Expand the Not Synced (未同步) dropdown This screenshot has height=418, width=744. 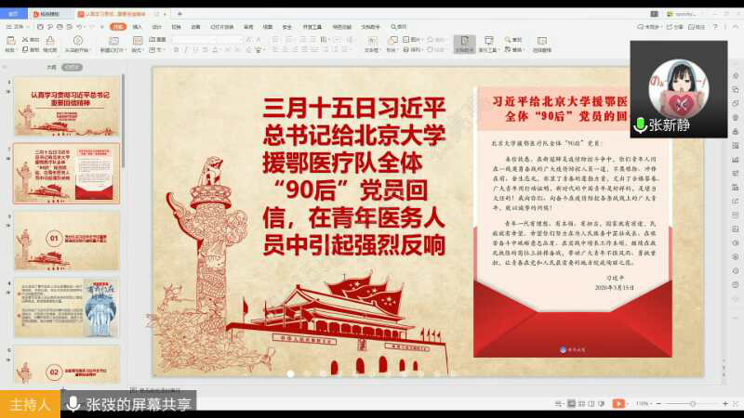pyautogui.click(x=649, y=27)
